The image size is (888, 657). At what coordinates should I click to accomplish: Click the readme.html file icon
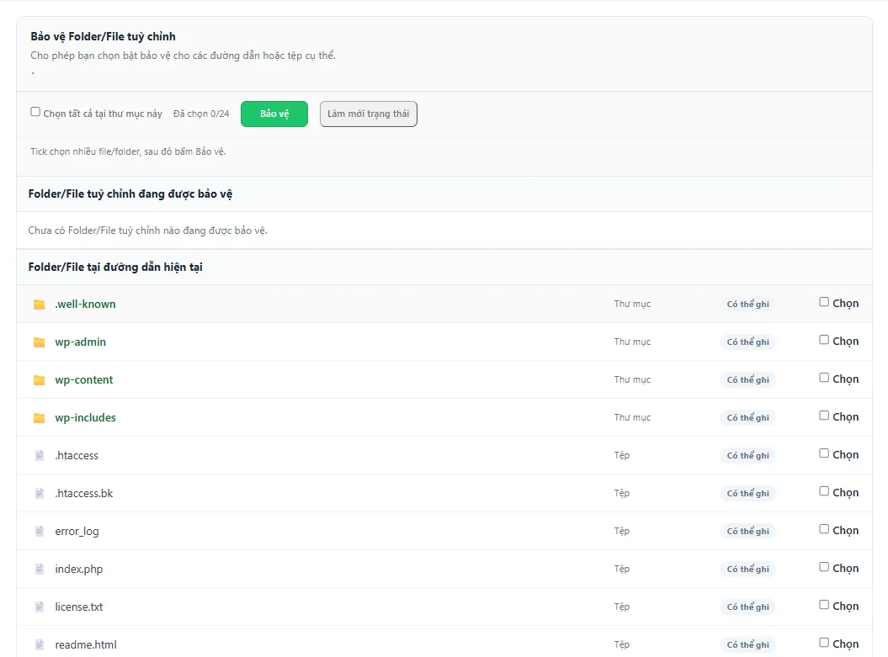click(39, 644)
